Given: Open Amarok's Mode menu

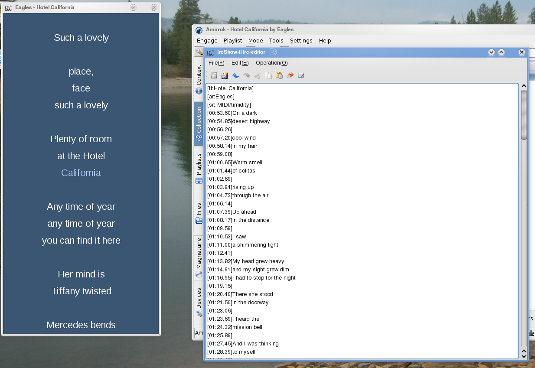Looking at the screenshot, I should pos(256,40).
